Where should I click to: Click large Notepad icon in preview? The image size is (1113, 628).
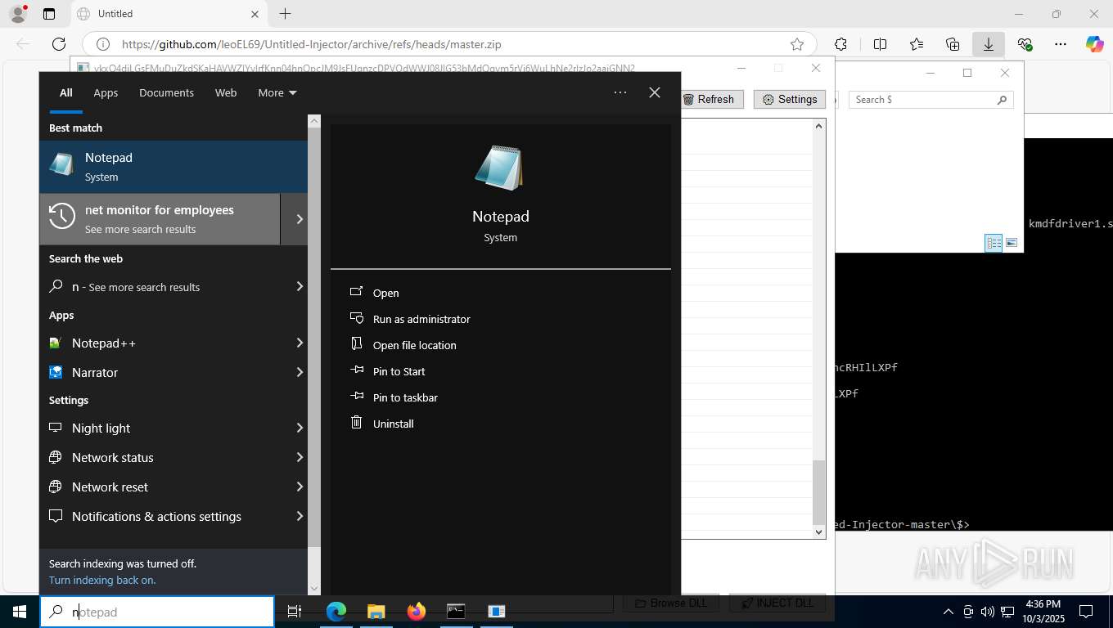(x=499, y=168)
